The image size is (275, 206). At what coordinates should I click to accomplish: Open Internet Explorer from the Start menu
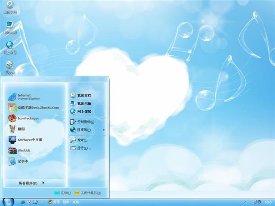(26, 97)
